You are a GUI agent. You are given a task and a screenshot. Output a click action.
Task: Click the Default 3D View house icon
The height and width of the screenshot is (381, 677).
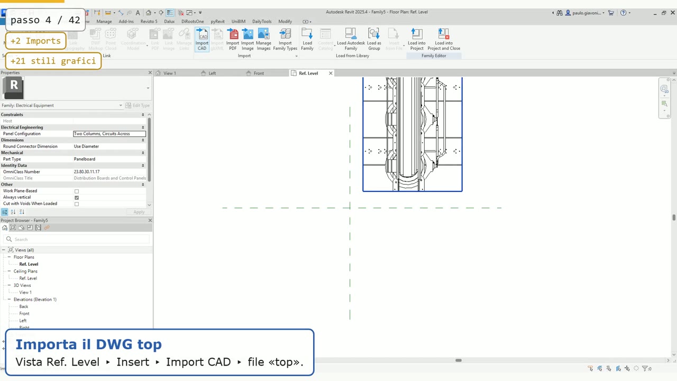(149, 13)
